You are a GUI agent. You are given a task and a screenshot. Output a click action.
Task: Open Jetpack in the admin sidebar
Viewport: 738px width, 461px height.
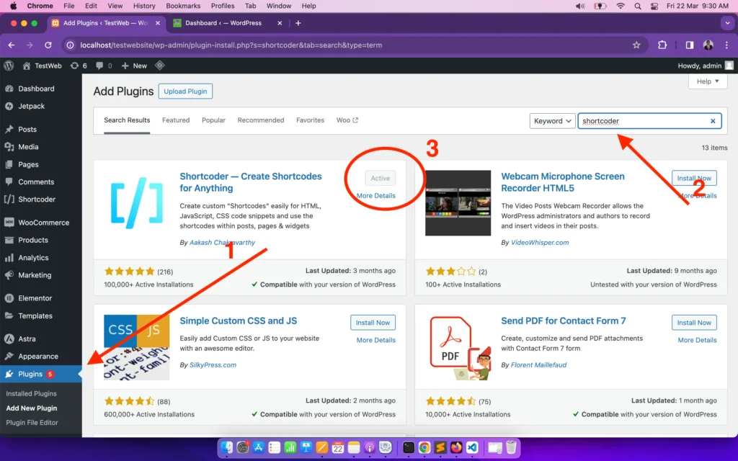(x=41, y=107)
